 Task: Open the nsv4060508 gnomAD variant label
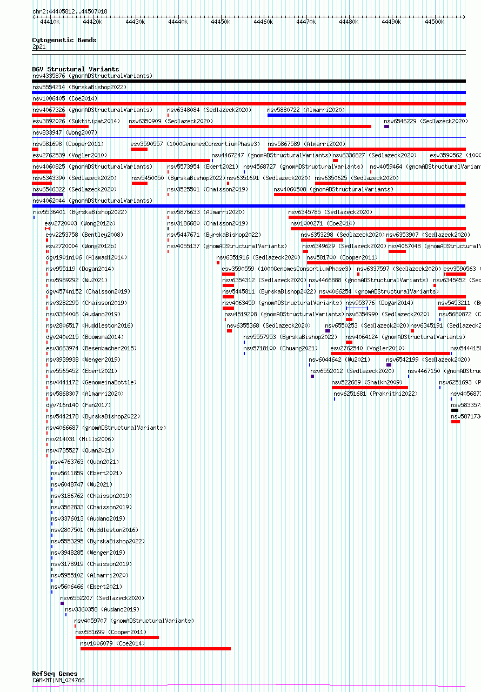point(334,189)
